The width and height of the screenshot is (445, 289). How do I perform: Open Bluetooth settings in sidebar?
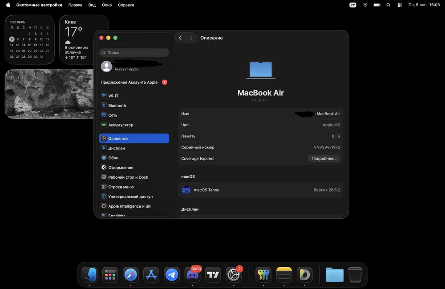[134, 105]
